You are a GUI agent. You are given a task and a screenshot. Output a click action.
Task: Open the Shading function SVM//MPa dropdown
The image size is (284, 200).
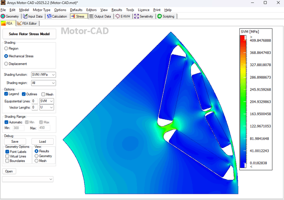43,75
